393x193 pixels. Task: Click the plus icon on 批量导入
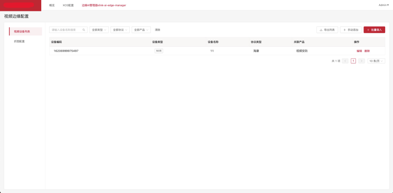[x=368, y=30]
